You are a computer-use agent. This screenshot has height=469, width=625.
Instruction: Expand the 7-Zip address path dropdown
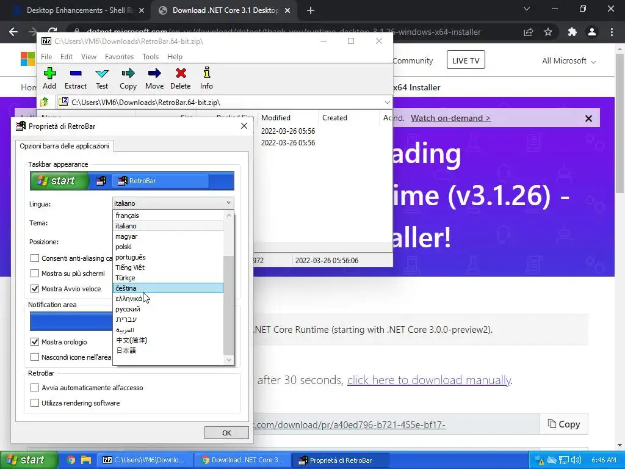[x=387, y=103]
